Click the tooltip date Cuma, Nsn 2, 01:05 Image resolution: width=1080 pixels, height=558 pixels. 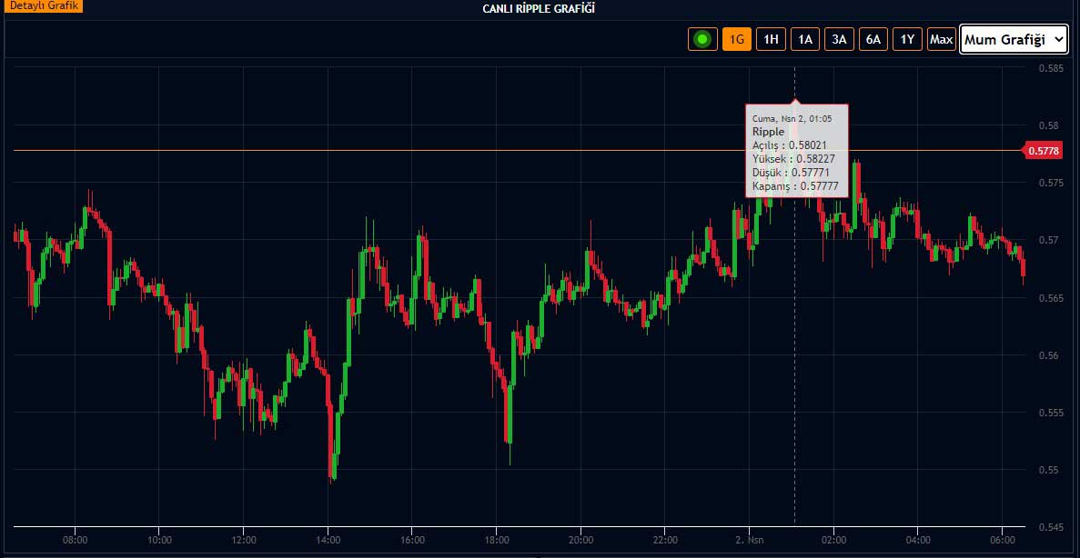click(x=792, y=119)
